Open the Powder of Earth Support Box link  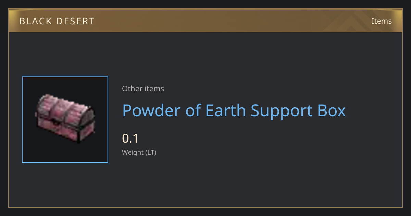[234, 111]
